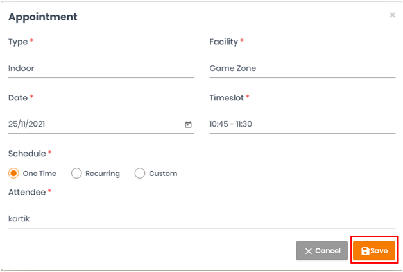Pick the Custom schedule radio button
The image size is (403, 272).
click(x=139, y=173)
